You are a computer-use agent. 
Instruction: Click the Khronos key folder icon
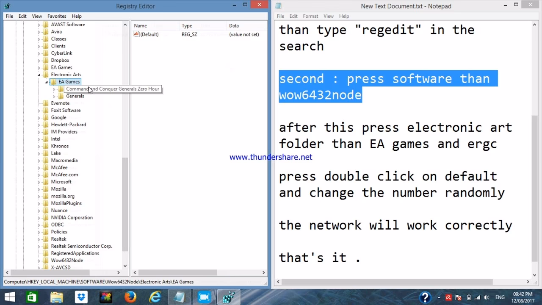click(46, 146)
